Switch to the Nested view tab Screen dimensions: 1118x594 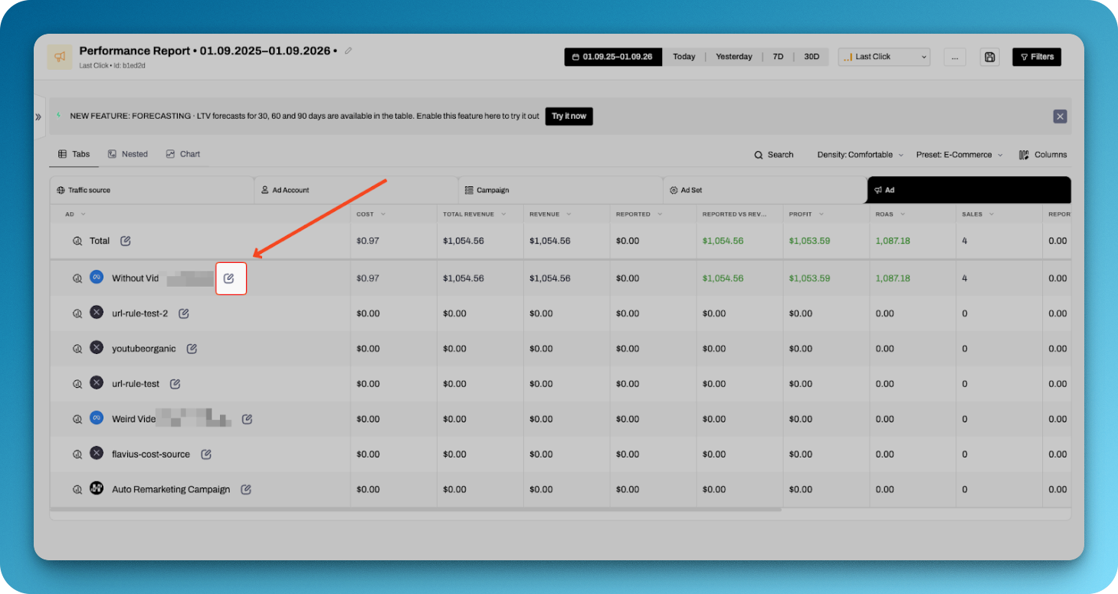[128, 154]
